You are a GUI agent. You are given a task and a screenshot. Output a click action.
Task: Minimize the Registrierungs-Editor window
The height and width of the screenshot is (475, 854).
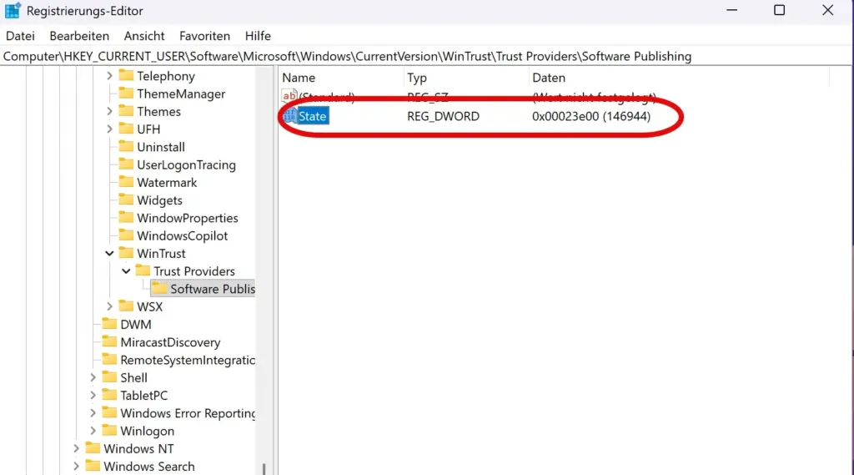(x=731, y=10)
